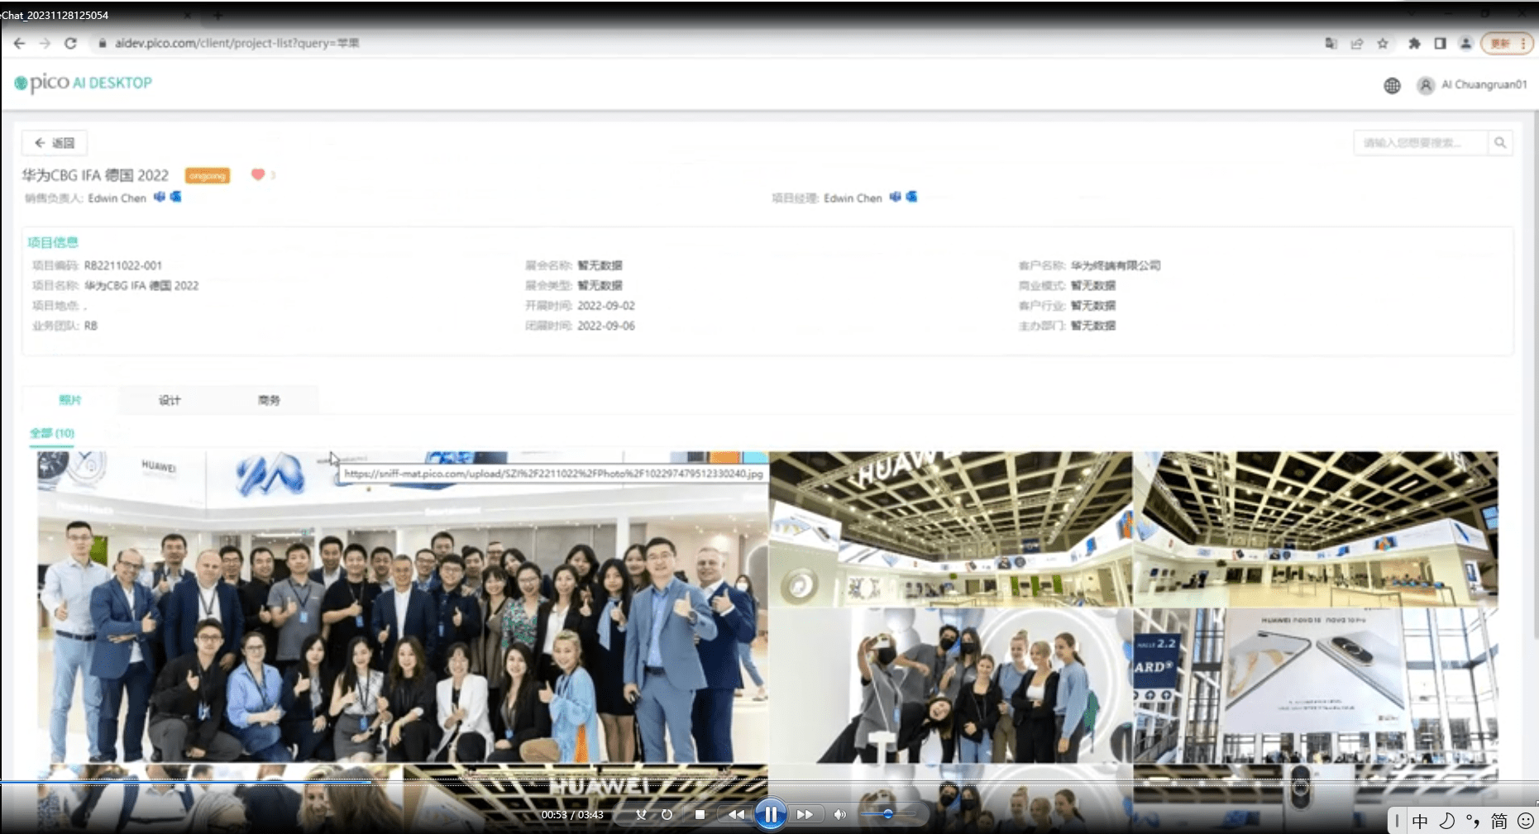1539x834 pixels.
Task: Toggle the browser side panel icon
Action: click(1440, 43)
